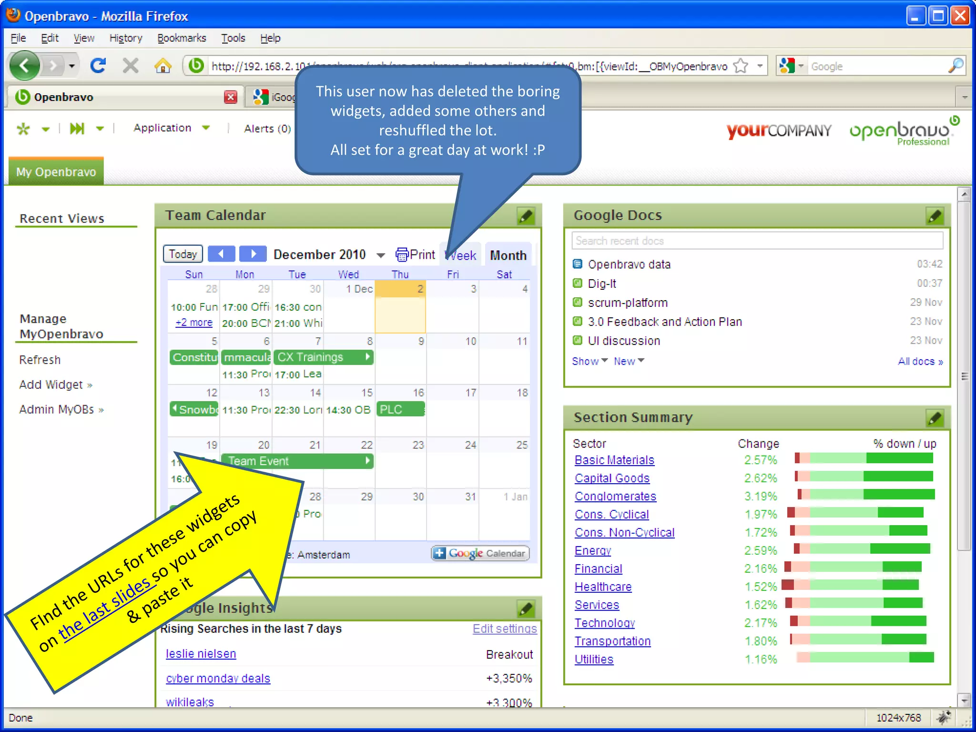The height and width of the screenshot is (732, 976).
Task: Open the Bookmarks menu
Action: (x=182, y=38)
